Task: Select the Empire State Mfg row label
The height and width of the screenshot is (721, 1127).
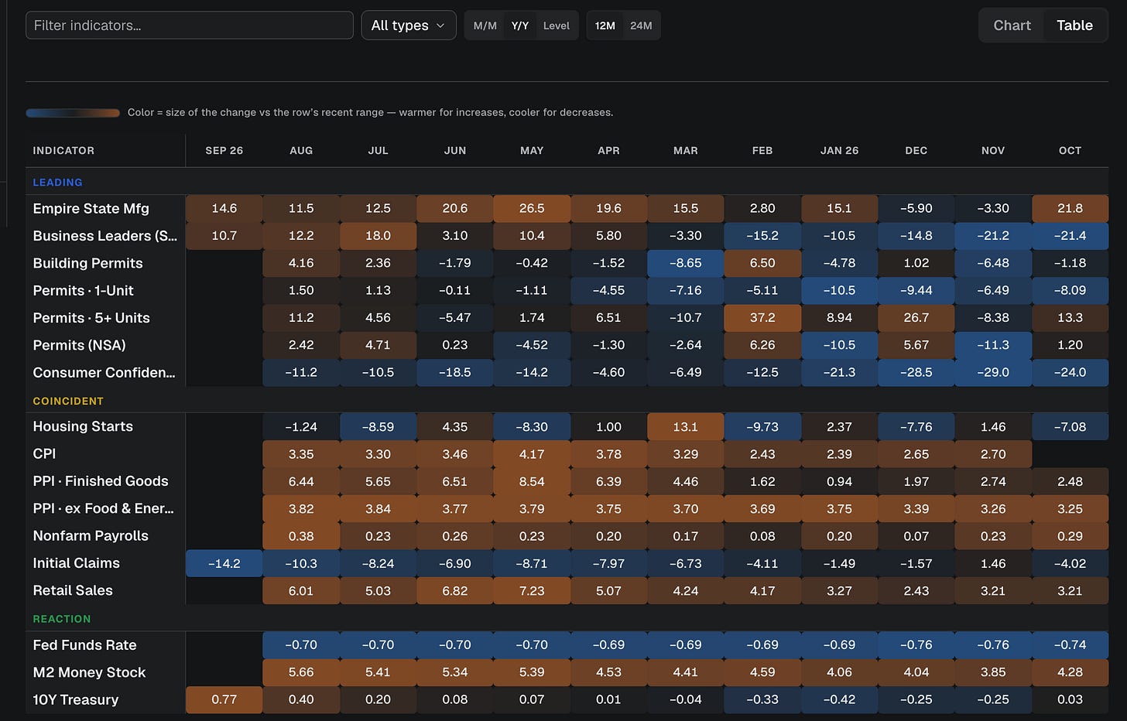Action: [x=91, y=208]
